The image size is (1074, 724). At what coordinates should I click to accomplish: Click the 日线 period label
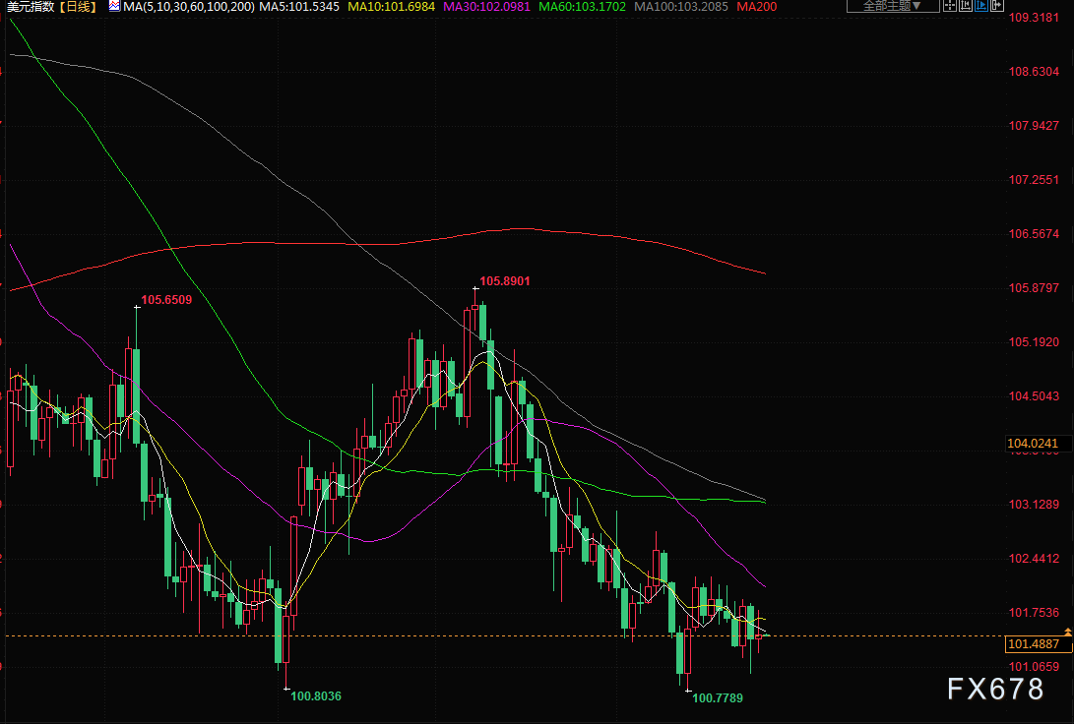point(78,6)
